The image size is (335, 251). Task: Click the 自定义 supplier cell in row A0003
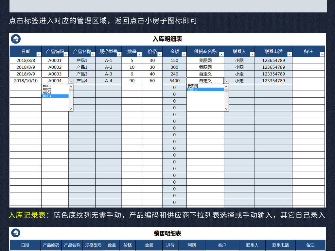coord(205,74)
